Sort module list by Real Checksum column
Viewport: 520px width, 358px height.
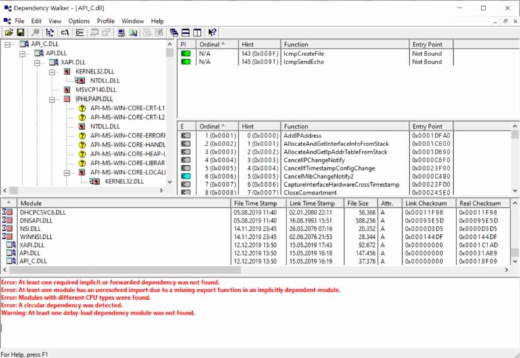[x=483, y=203]
